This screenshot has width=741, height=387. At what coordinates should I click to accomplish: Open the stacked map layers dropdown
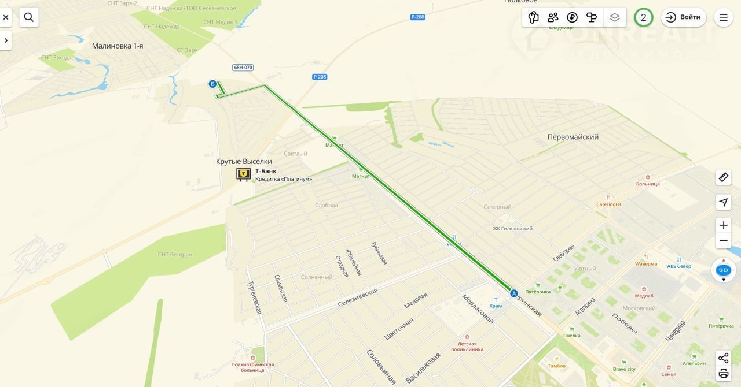(x=615, y=17)
